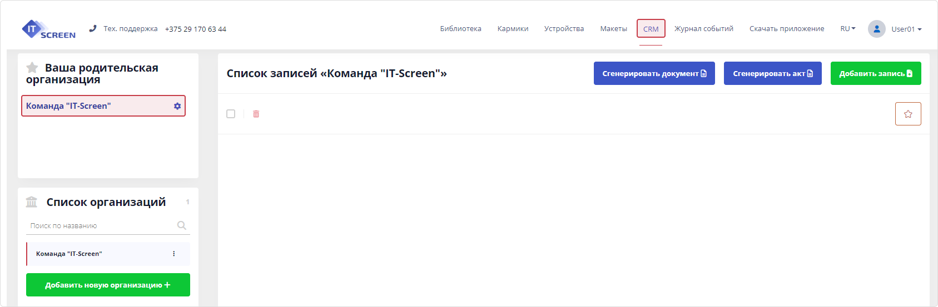Screen dimensions: 938x307
Task: Click the Тех. поддержка label
Action: 131,29
